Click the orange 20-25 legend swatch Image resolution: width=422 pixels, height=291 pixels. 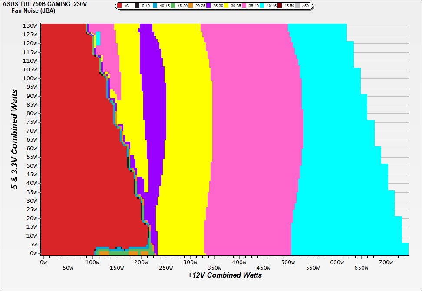click(x=190, y=6)
